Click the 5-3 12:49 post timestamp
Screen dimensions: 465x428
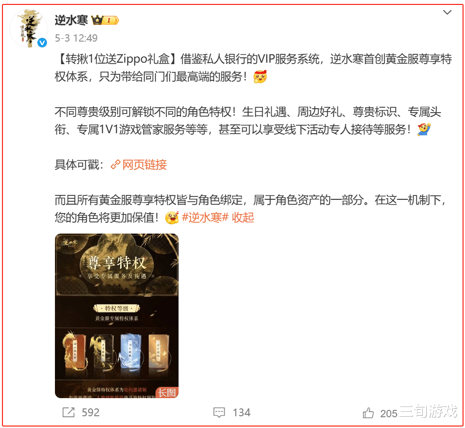coord(76,38)
